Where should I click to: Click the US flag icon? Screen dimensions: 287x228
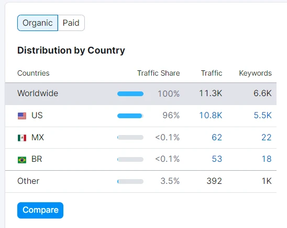[22, 116]
